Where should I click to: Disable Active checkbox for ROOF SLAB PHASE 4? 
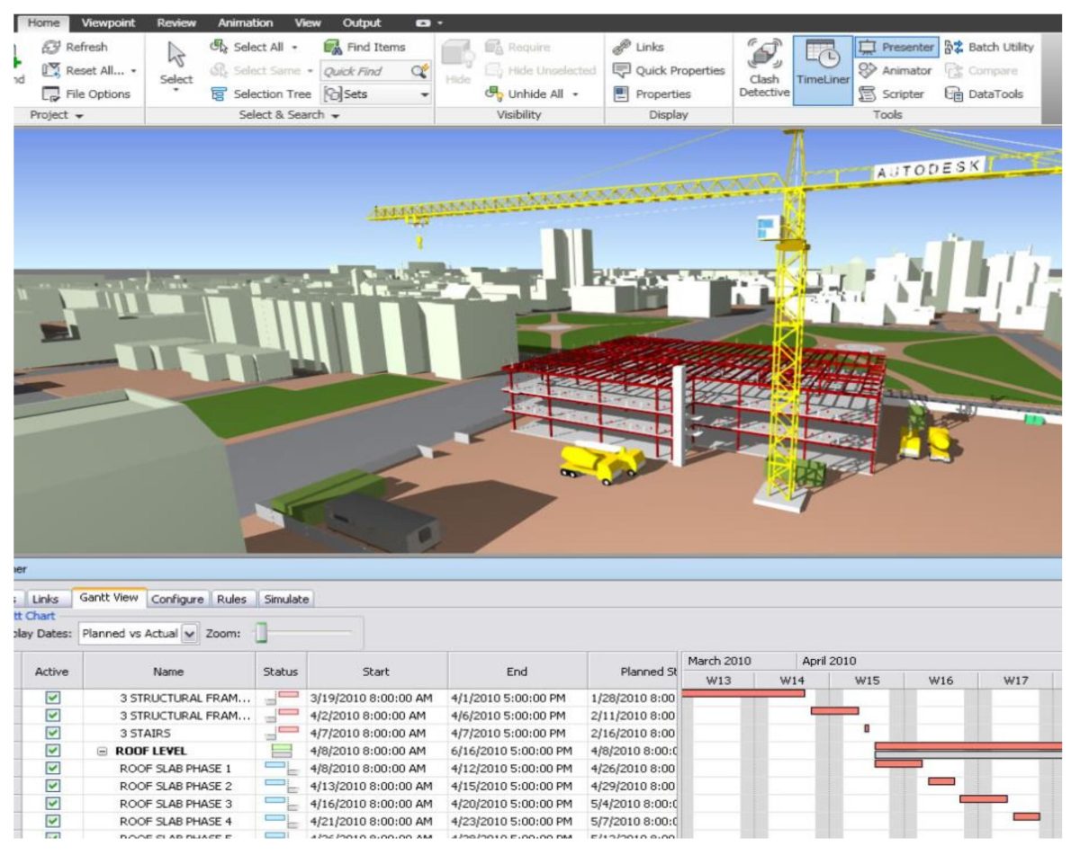click(x=52, y=821)
